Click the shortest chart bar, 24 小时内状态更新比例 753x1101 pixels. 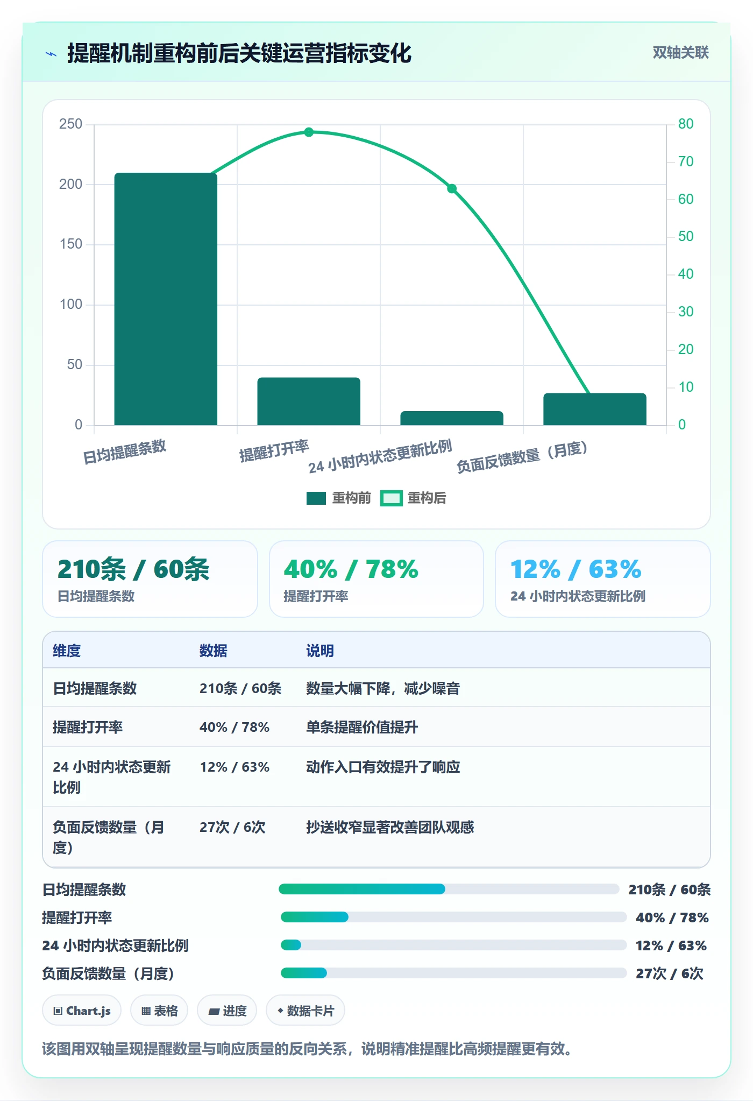[452, 418]
